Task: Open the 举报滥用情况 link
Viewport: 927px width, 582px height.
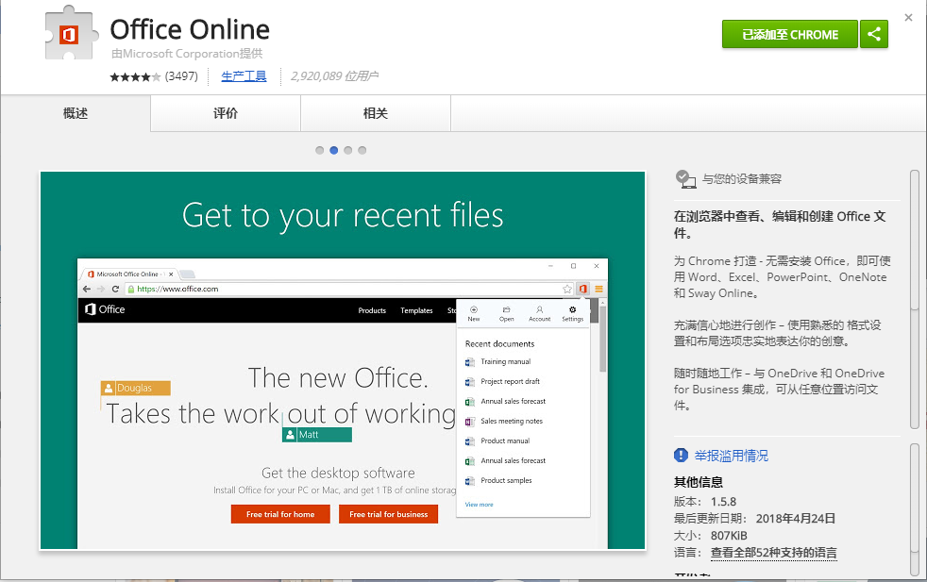Action: click(731, 456)
